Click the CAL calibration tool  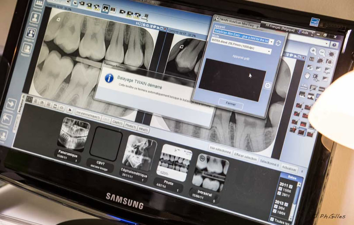305,85
